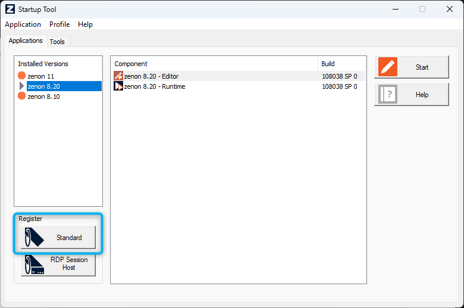Screen dimensions: 464x308
Task: Open the Application menu
Action: point(23,24)
